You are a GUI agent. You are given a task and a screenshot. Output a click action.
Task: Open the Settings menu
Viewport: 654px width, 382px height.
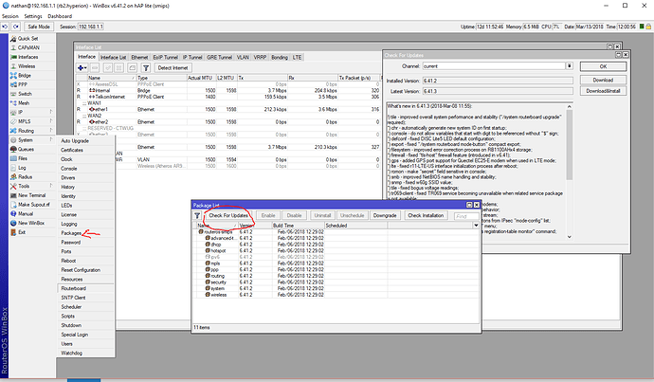pos(33,17)
